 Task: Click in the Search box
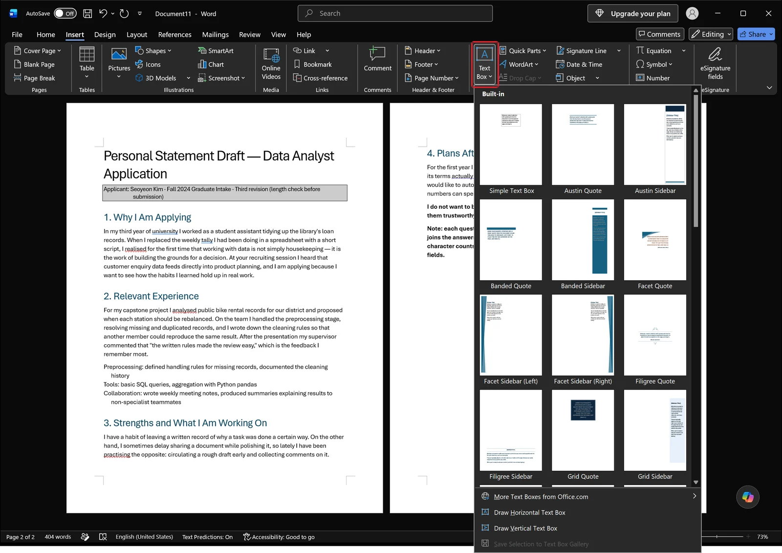coord(395,14)
